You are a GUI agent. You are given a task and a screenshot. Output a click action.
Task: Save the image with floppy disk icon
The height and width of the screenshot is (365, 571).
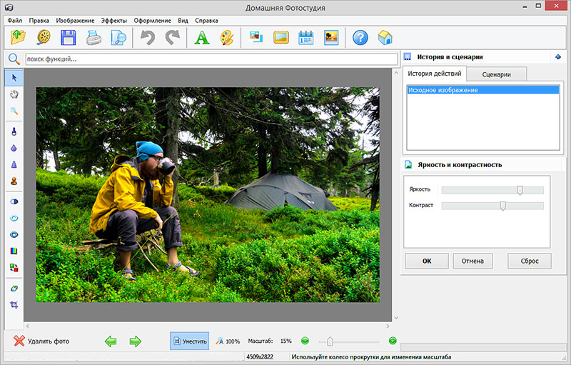tap(68, 37)
